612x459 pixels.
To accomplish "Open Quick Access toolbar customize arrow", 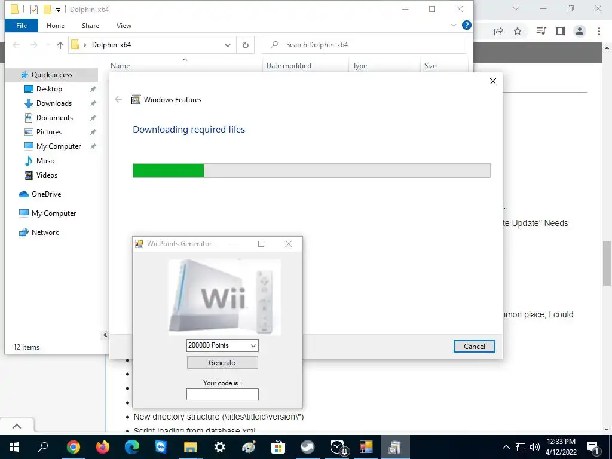I will tap(58, 10).
